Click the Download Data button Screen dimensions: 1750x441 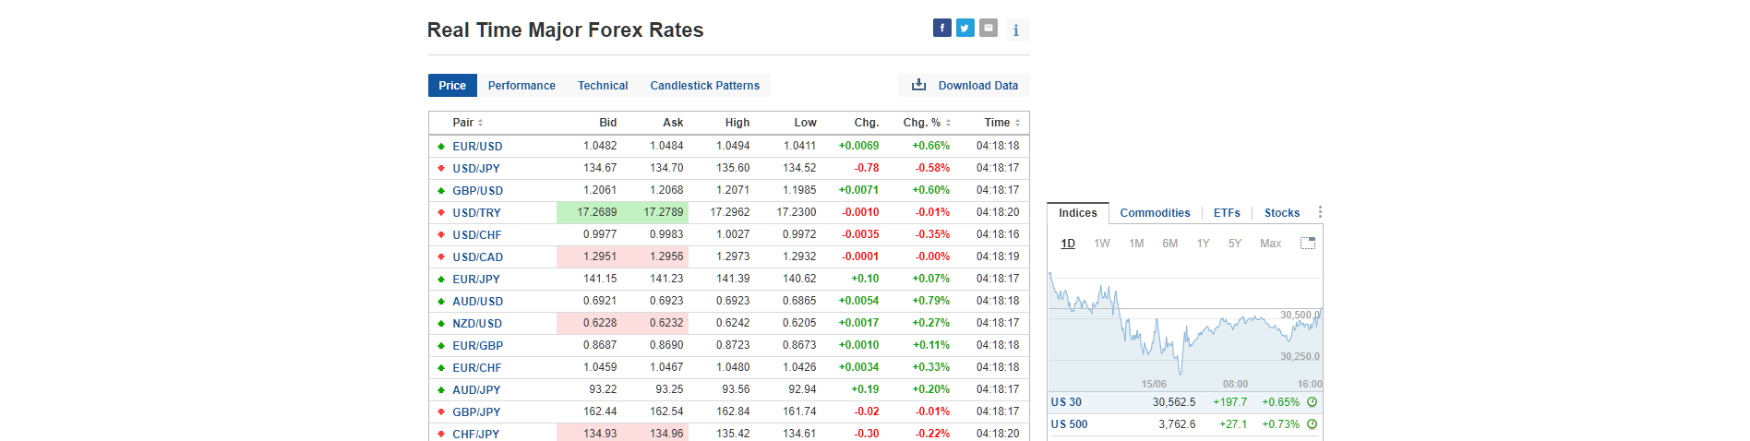(x=965, y=86)
